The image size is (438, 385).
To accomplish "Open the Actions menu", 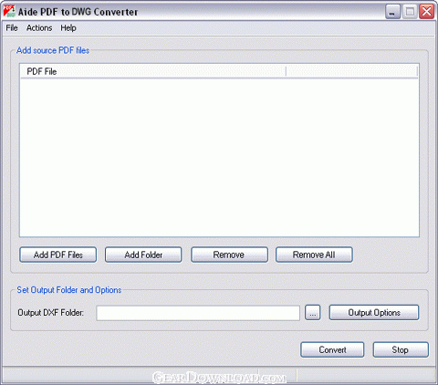I will point(39,28).
